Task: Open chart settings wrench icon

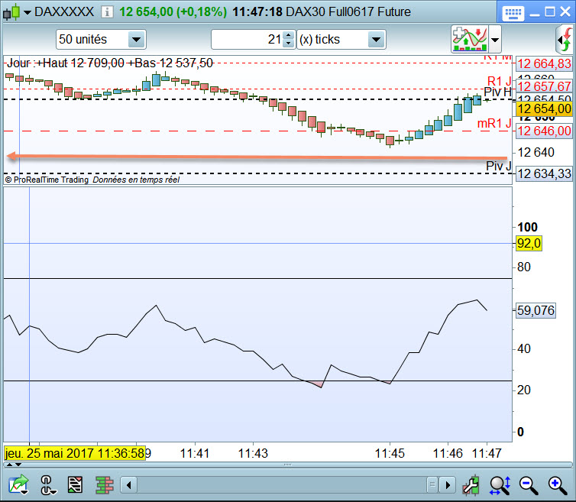Action: [471, 485]
